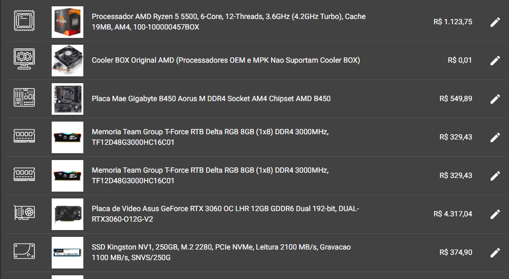
Task: Open the RTX 3060 product thumbnail
Action: coord(68,214)
